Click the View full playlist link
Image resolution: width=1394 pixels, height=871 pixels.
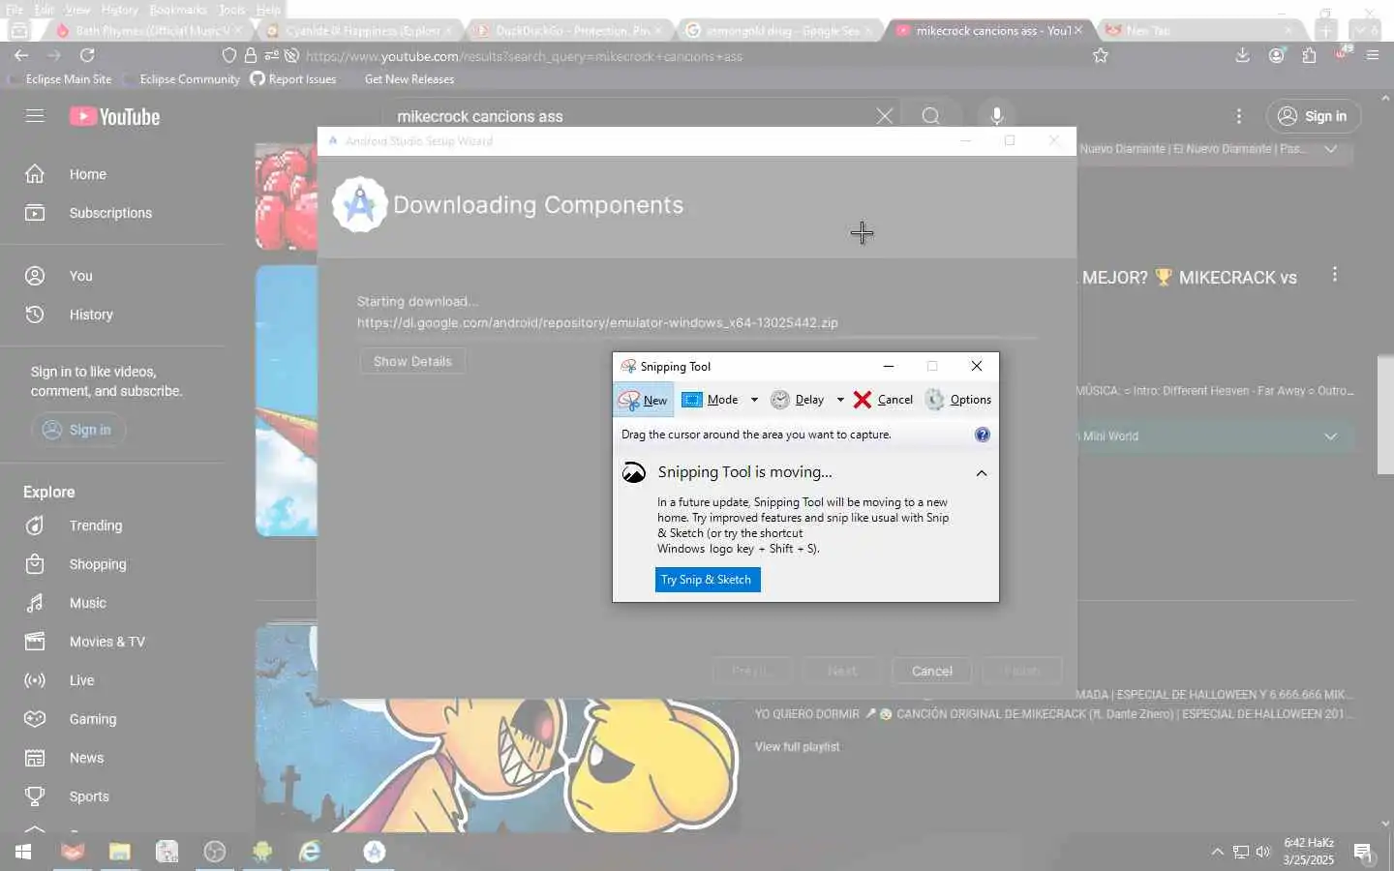pyautogui.click(x=797, y=747)
